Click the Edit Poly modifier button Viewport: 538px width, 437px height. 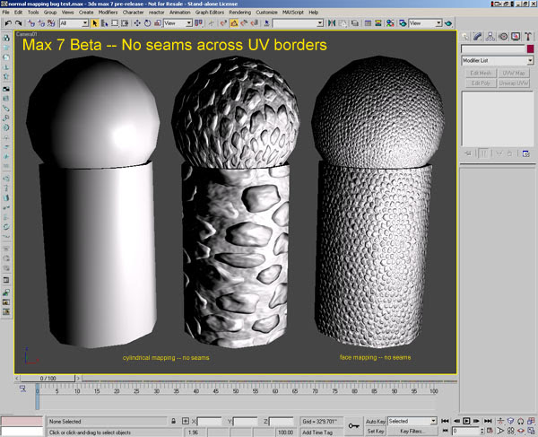(481, 83)
